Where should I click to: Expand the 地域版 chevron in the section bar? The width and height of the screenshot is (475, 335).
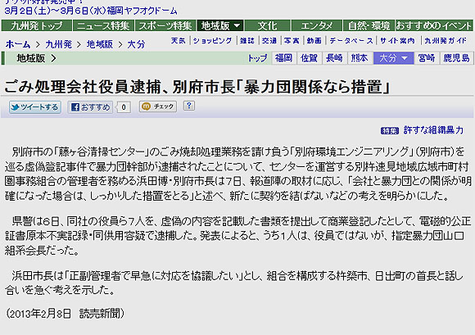click(53, 58)
